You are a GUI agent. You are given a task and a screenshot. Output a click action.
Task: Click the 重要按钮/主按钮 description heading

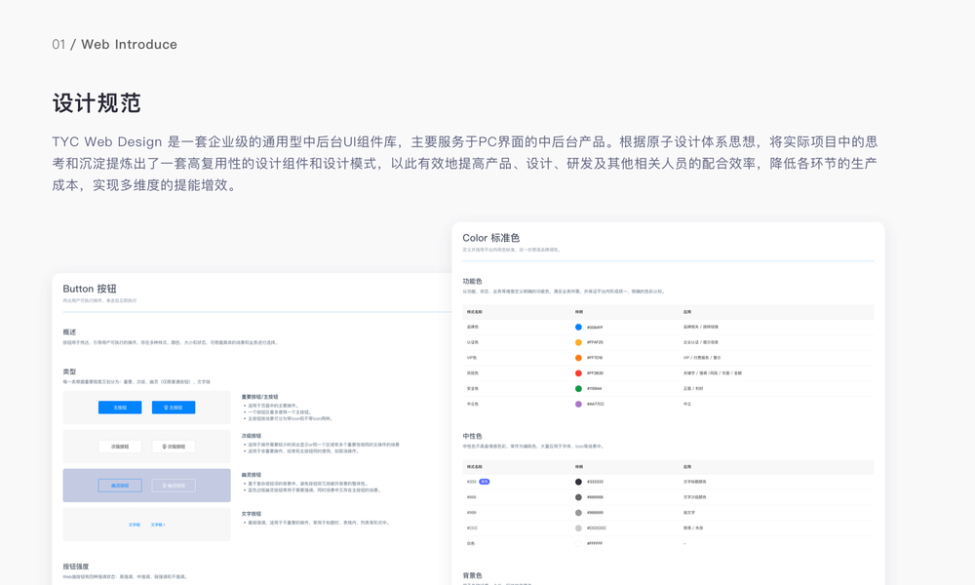point(260,397)
